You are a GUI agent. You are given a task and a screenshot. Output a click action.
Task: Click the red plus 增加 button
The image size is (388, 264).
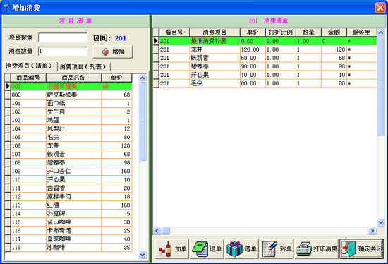click(x=113, y=52)
